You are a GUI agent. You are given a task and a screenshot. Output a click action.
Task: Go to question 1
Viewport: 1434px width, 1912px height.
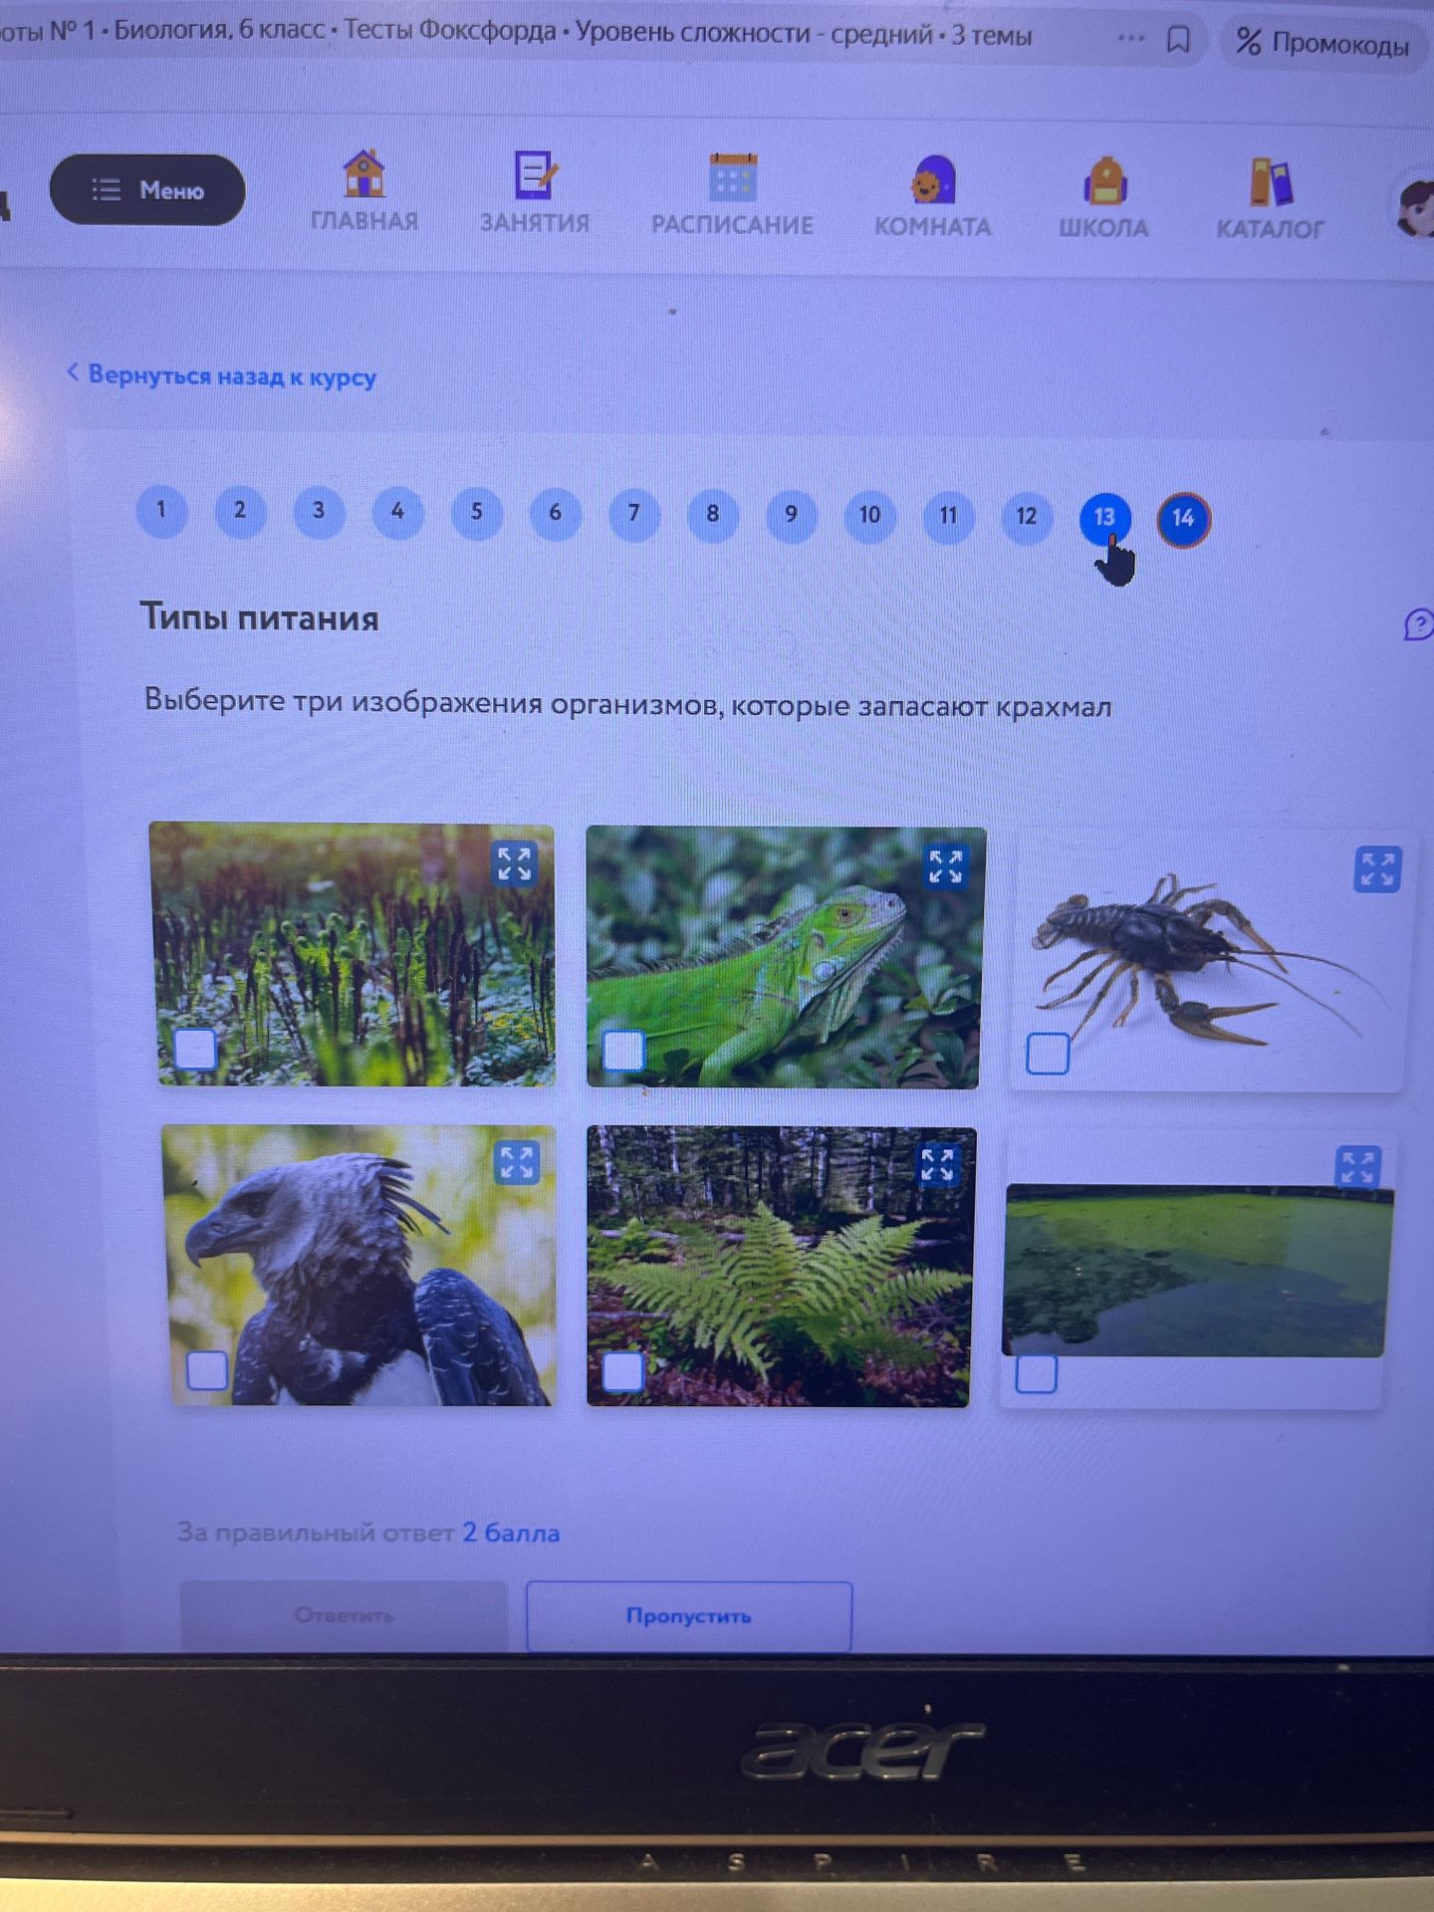tap(161, 511)
